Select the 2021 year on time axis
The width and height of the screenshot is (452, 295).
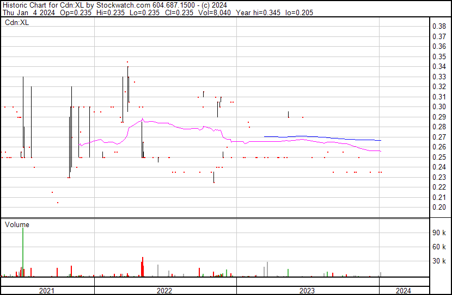click(47, 291)
